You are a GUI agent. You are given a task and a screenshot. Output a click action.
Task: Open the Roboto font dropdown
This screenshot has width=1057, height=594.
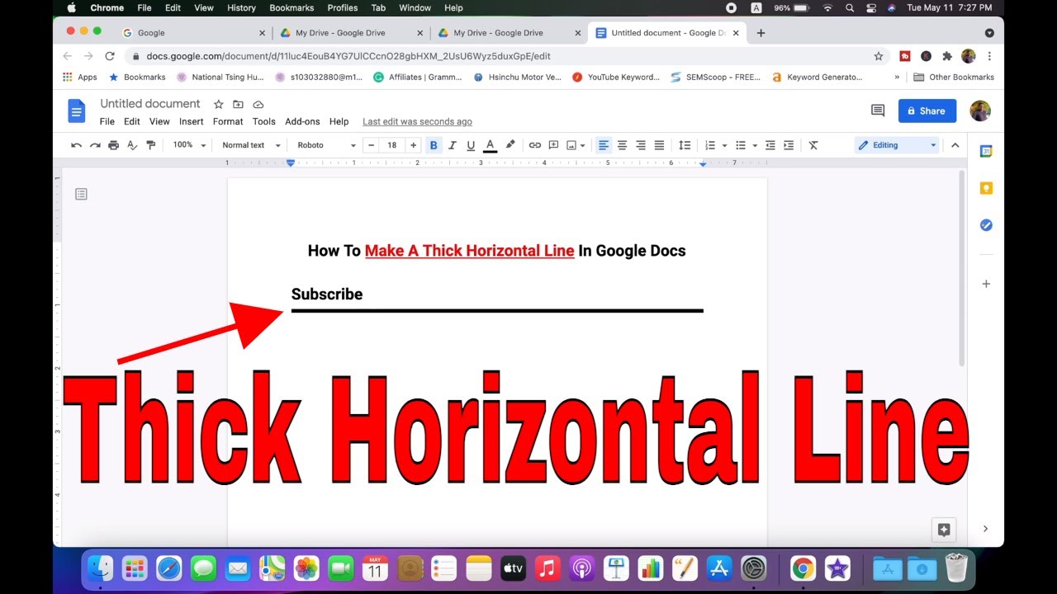(x=326, y=145)
